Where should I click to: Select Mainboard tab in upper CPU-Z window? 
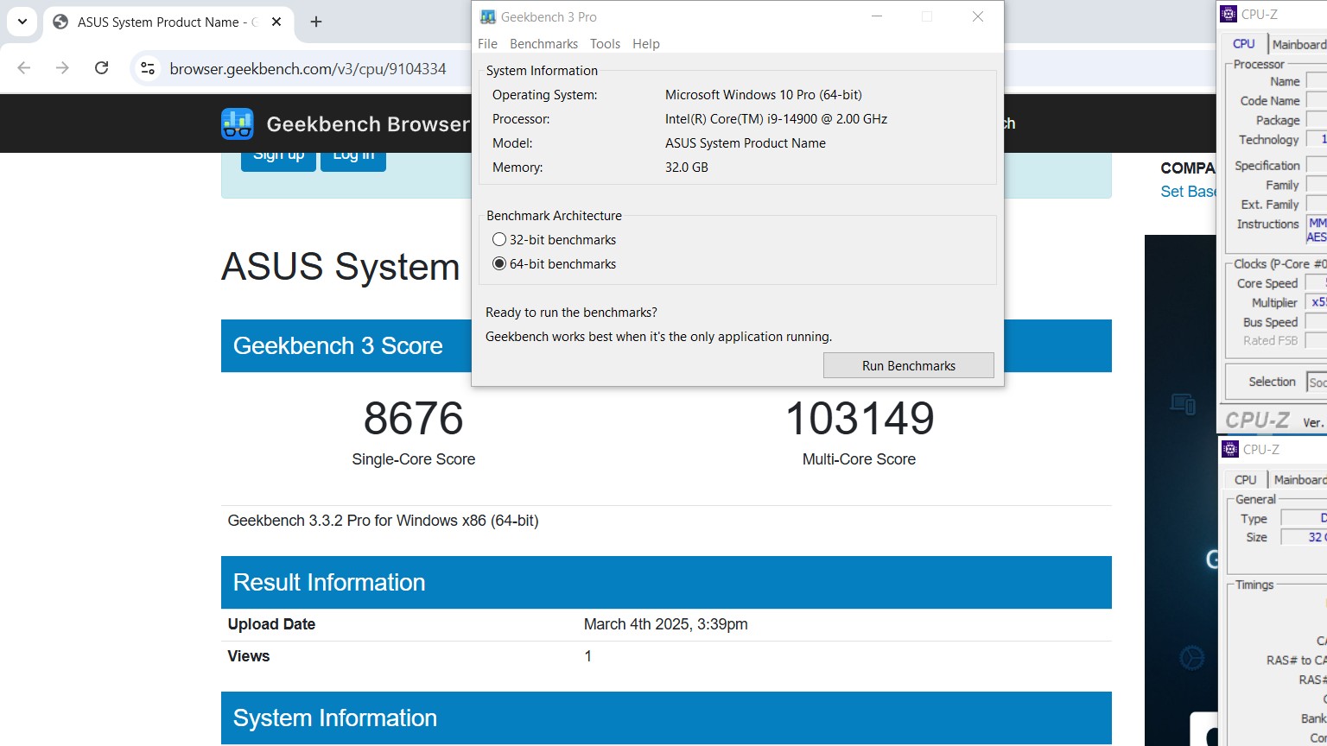click(x=1298, y=44)
